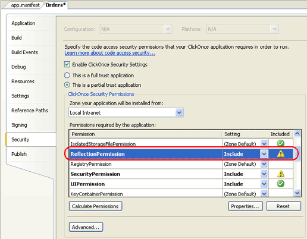Screen dimensions: 307x239
Task: Open the ReflectionPermission Include setting dropdown
Action: click(264, 154)
